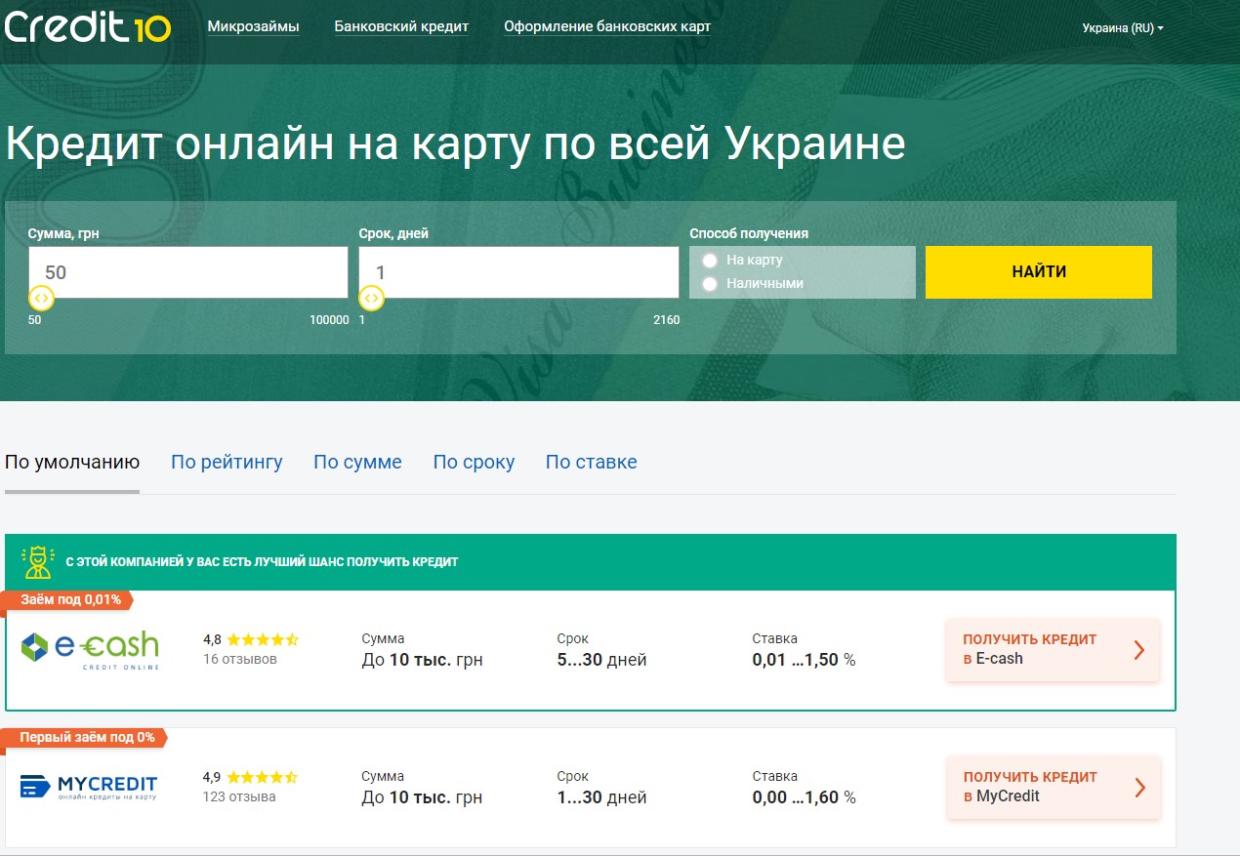Click the Сумма, грн input field

188,272
